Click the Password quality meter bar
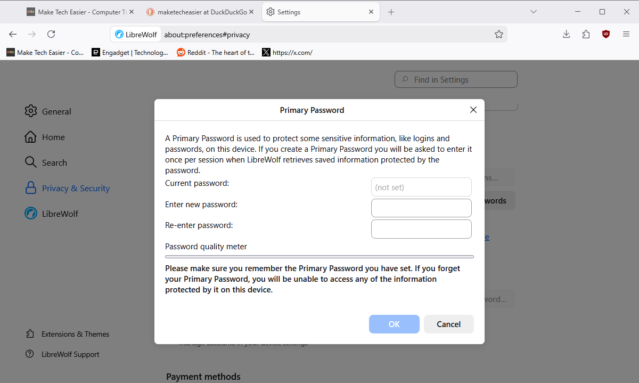 pyautogui.click(x=319, y=257)
